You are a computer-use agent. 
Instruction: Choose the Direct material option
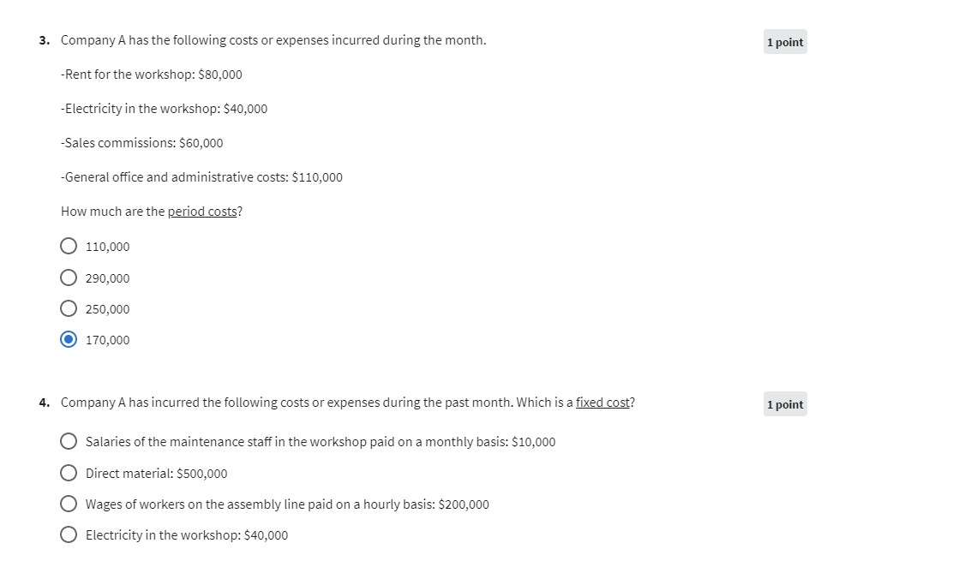click(x=69, y=472)
